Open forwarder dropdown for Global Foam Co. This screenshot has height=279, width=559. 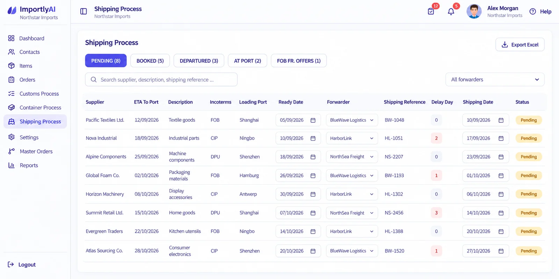pyautogui.click(x=352, y=175)
